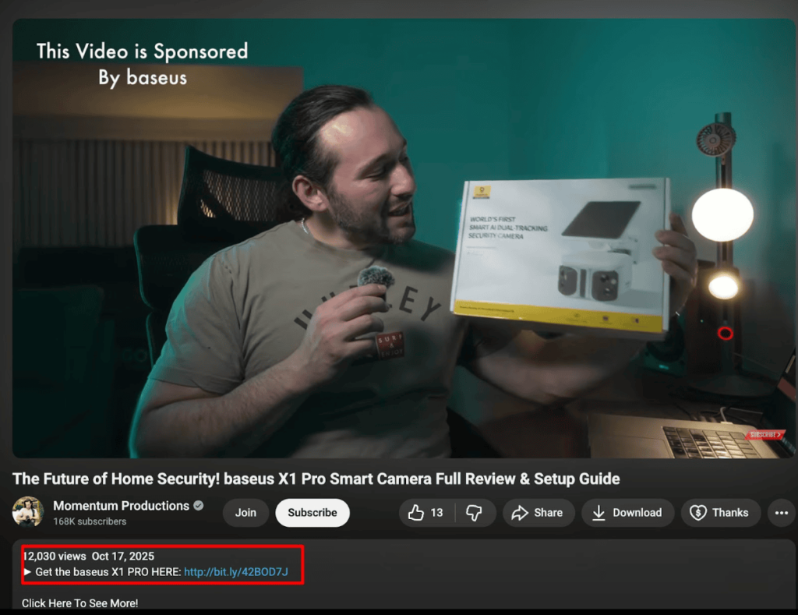Image resolution: width=798 pixels, height=615 pixels.
Task: Click Momentum Productions channel avatar
Action: click(x=28, y=511)
